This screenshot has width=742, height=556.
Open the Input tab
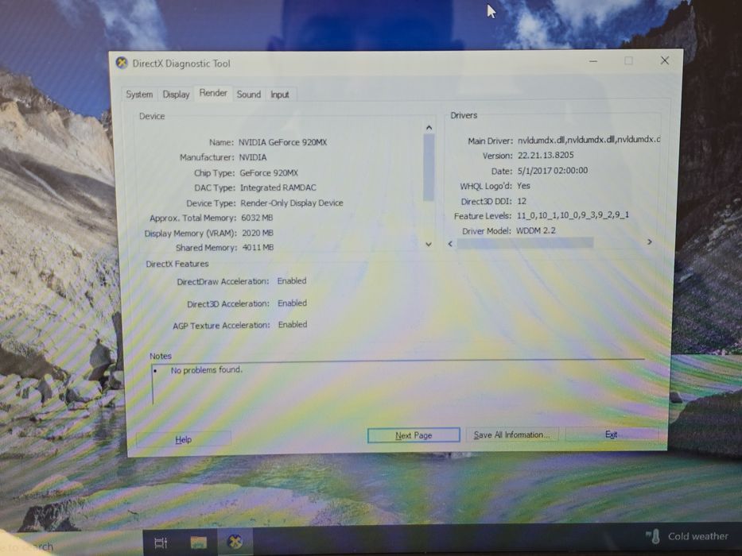(280, 95)
